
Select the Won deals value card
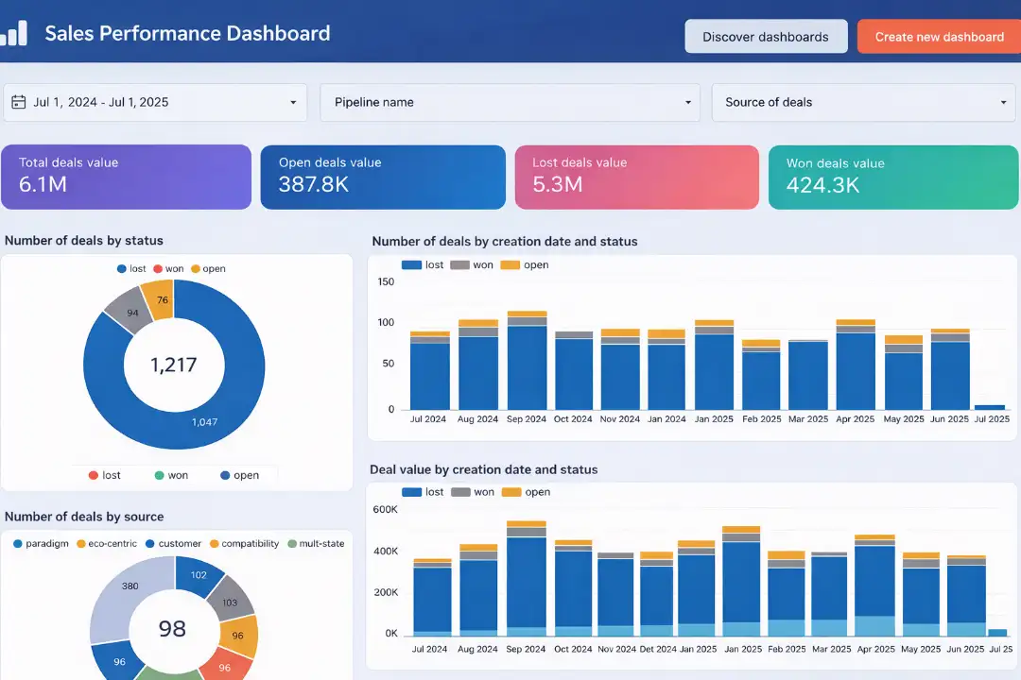893,177
